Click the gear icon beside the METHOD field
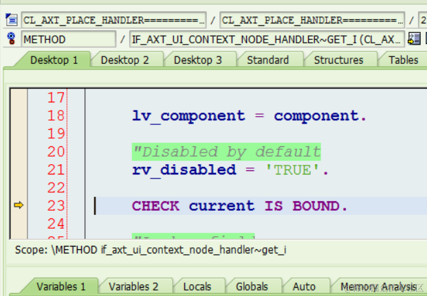Viewport: 427px width, 296px height. pos(11,38)
